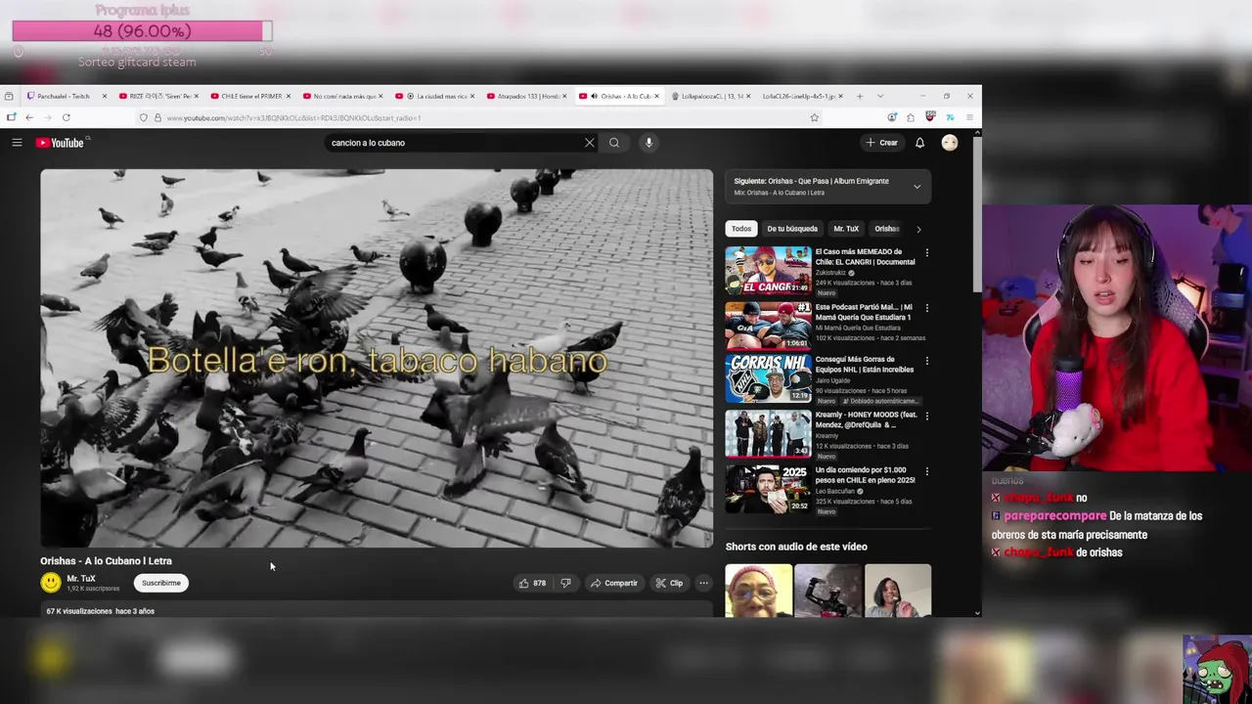Go to the YouTube home logo
Image resolution: width=1252 pixels, height=704 pixels.
pos(61,143)
